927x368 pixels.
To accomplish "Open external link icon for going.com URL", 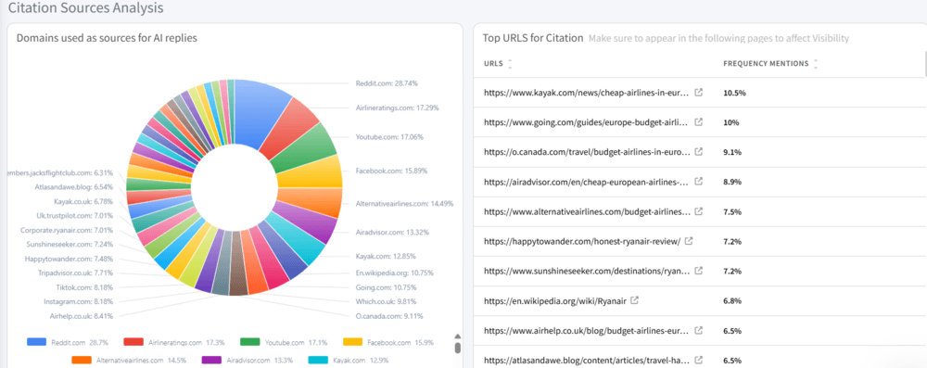I will [x=698, y=122].
